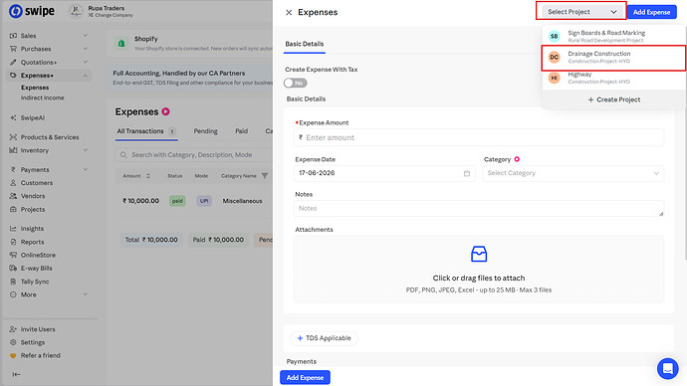The height and width of the screenshot is (386, 687).
Task: Click the swipe logo
Action: pyautogui.click(x=32, y=11)
